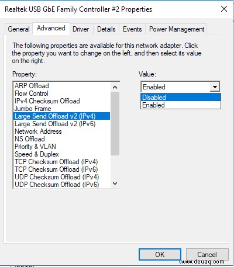Open the Value combo box arrow
Viewport: 234px width, 267px height.
(x=215, y=86)
